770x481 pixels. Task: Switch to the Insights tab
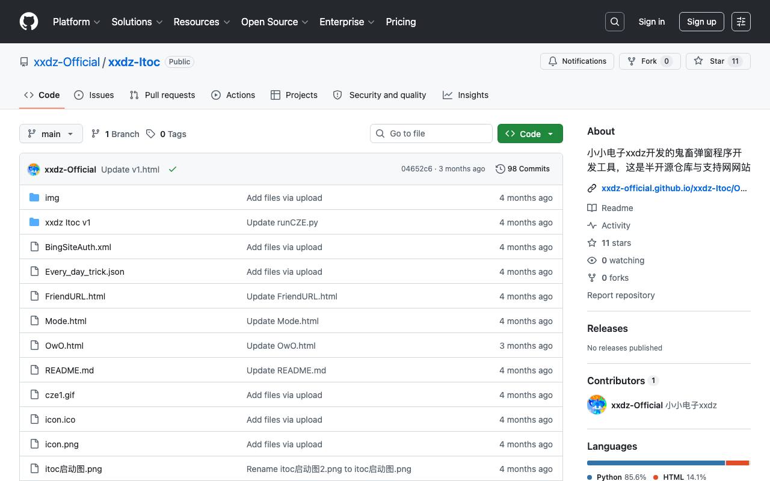466,95
